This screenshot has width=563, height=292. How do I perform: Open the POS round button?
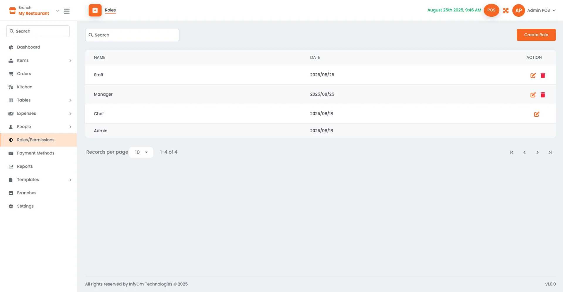click(x=491, y=10)
